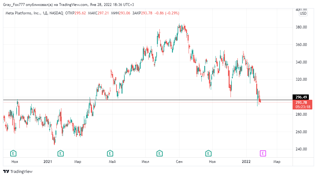The image size is (317, 177).
Task: Click the 340.00 price axis label
Action: click(x=301, y=62)
